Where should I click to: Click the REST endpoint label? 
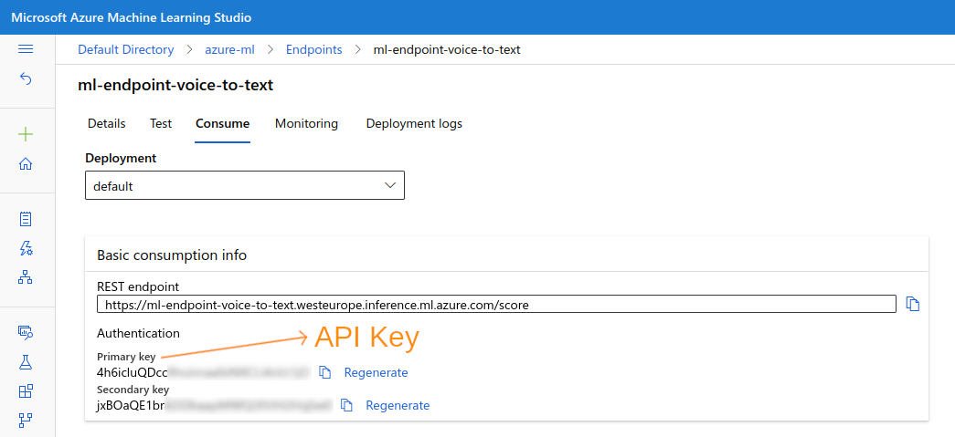(138, 286)
